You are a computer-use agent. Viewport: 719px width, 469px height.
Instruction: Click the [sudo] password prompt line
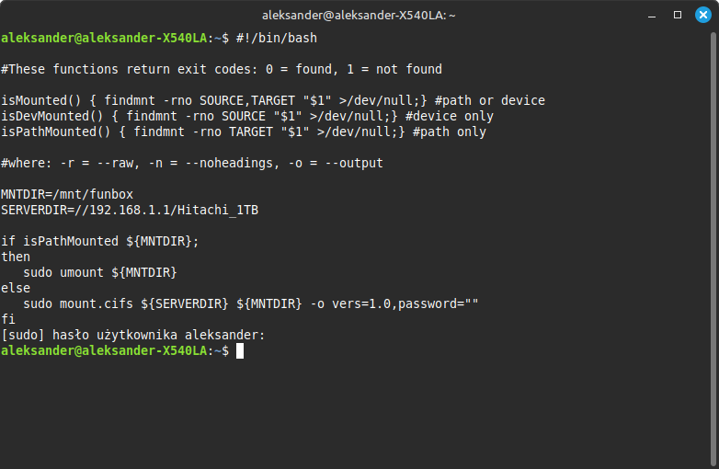[x=132, y=336]
